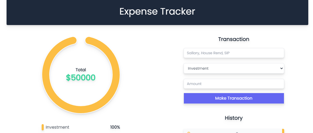
Task: Click the $50000 total amount
Action: [x=81, y=78]
